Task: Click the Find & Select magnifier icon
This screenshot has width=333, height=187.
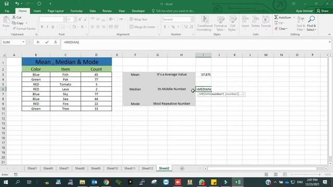Action: pos(312,19)
